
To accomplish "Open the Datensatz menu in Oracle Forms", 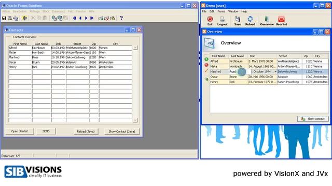I will (x=59, y=11).
